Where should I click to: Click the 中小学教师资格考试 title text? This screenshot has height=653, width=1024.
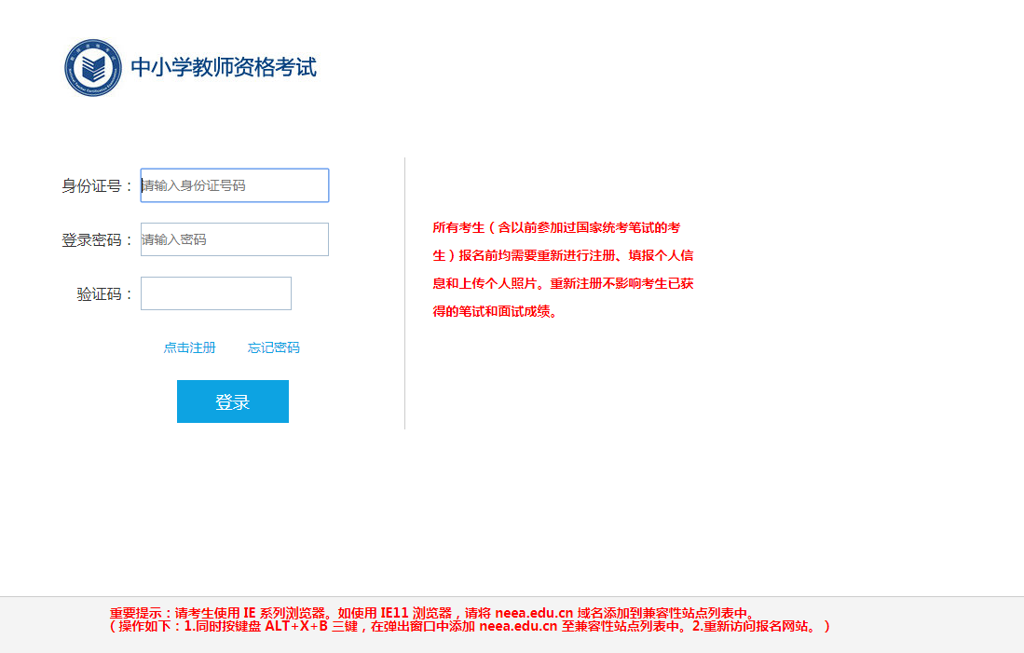(224, 67)
